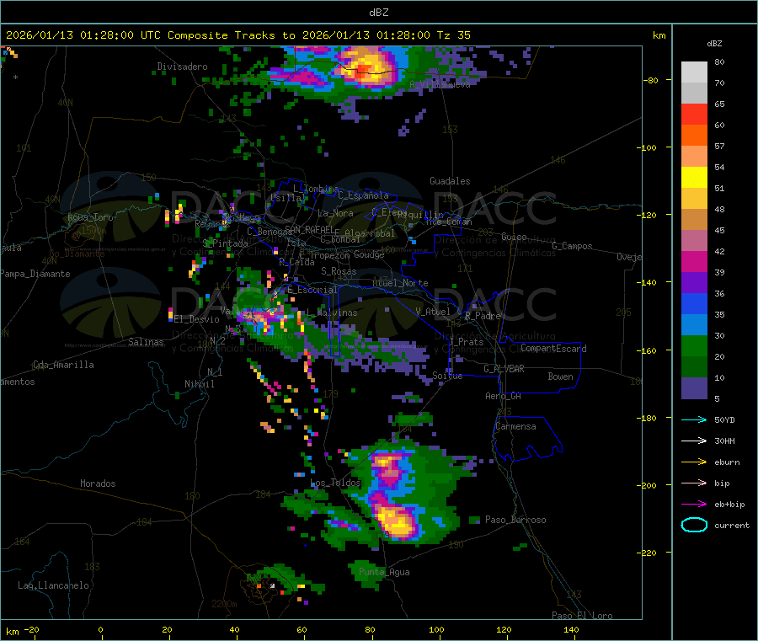Click the 'Los_Toldos' map label
Screen dimensions: 758x641
pyautogui.click(x=335, y=483)
